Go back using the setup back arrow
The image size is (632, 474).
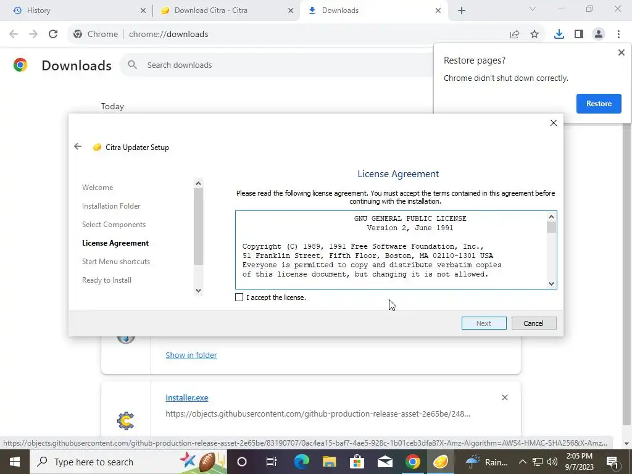pyautogui.click(x=78, y=146)
